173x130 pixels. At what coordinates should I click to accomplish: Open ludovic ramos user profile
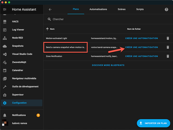pos(19,123)
